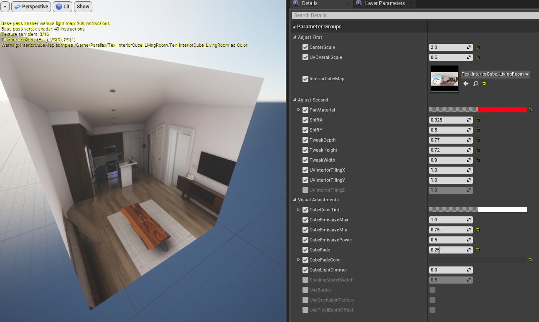Reset CubeEmissiveMin with its yellow reset arrow
This screenshot has width=539, height=322.
478,229
